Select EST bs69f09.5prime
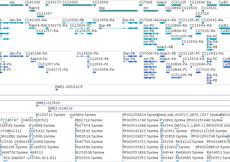This screenshot has width=230, height=162. 83,115
